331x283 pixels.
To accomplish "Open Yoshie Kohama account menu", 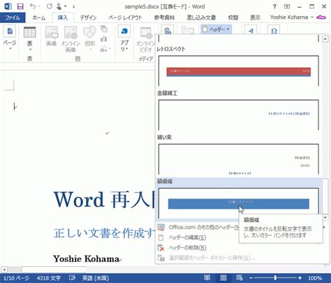I will 291,17.
